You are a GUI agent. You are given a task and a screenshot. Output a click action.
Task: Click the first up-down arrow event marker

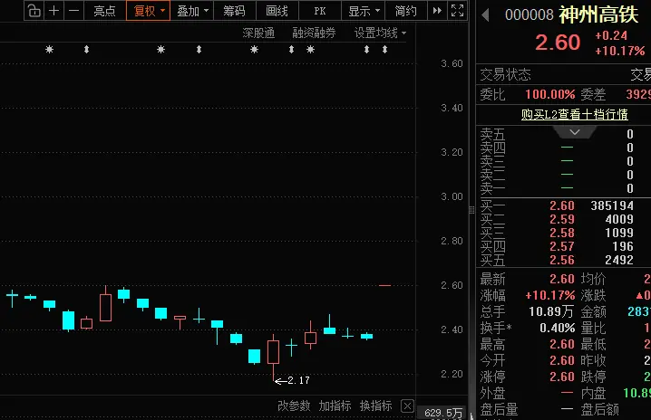pos(86,50)
